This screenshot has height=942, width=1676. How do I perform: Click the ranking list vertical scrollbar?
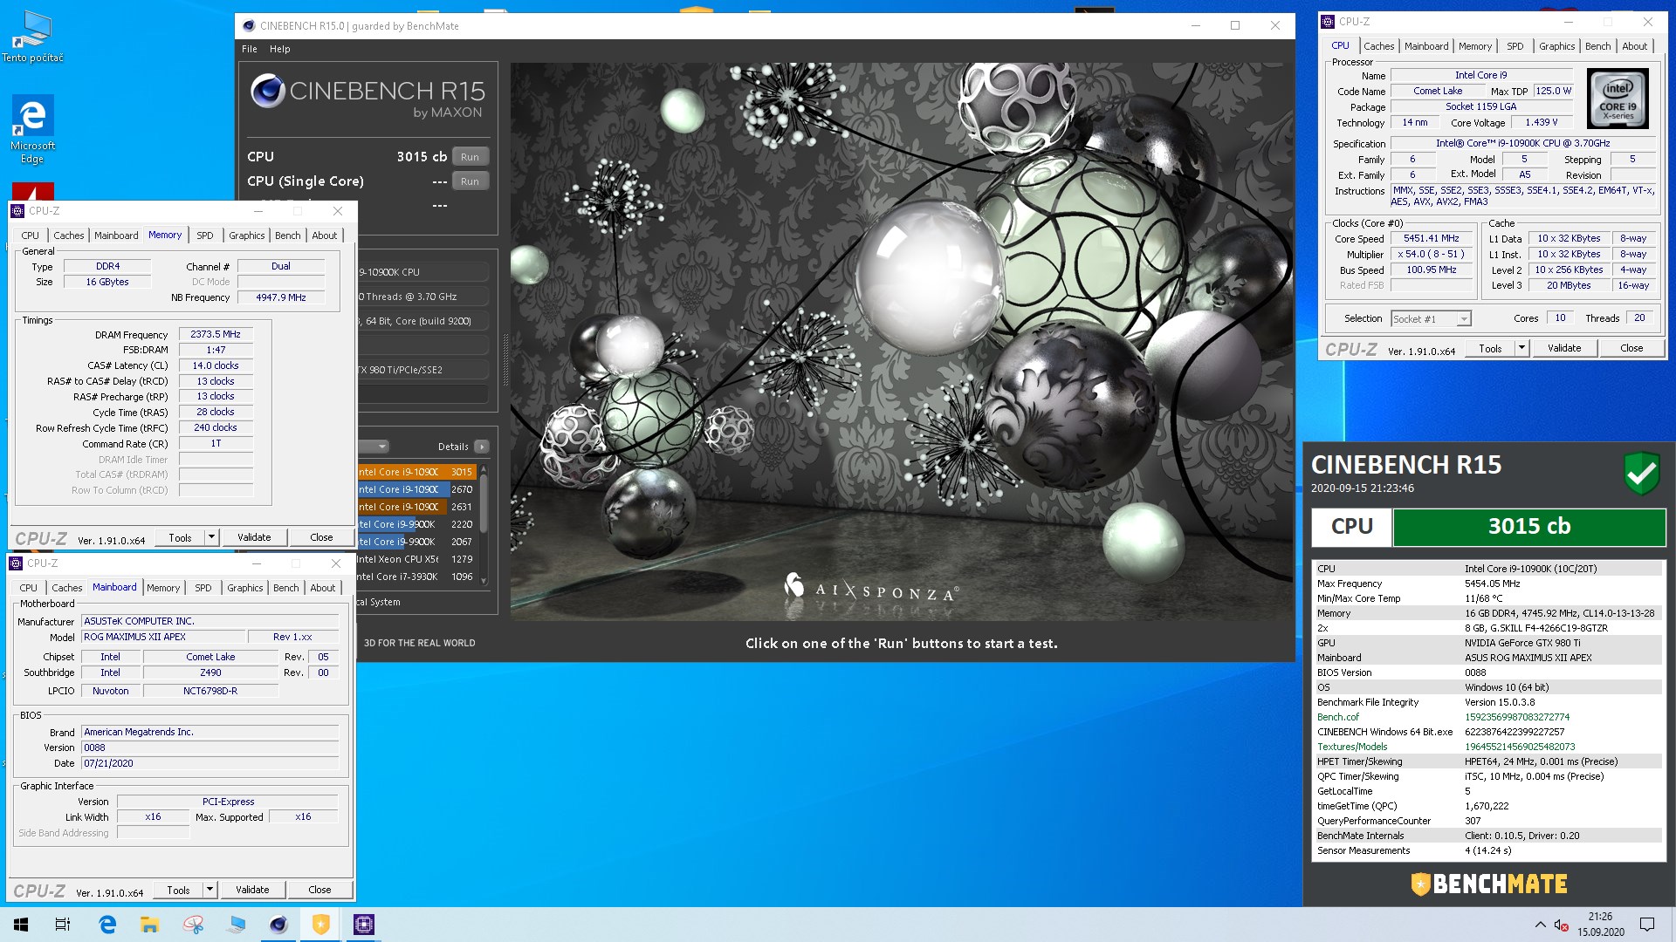pos(483,524)
